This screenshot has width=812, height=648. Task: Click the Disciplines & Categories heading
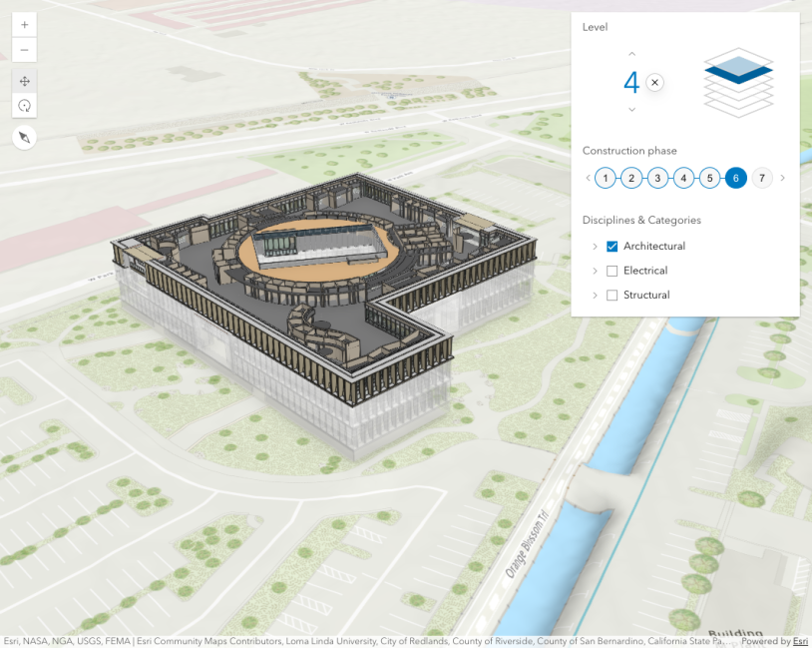641,221
